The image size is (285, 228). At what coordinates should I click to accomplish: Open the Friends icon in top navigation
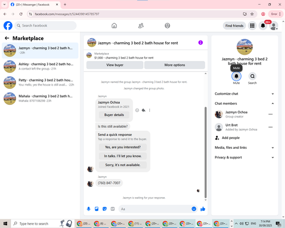(141, 26)
